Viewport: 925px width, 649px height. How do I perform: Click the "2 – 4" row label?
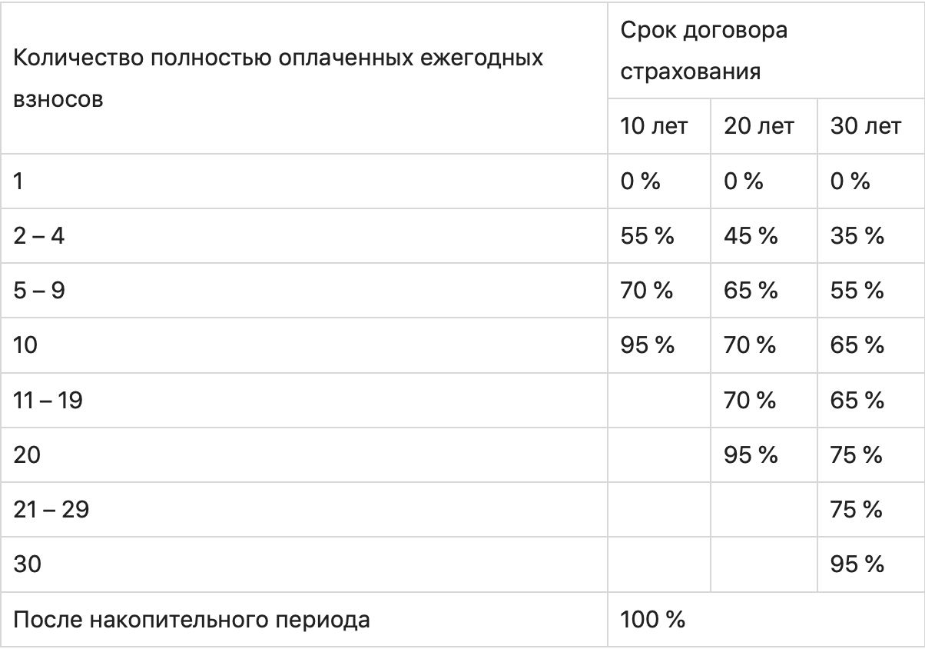tap(39, 236)
